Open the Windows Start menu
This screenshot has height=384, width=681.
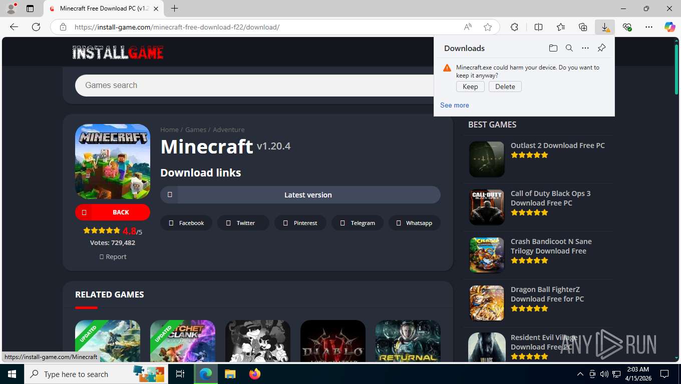(12, 374)
